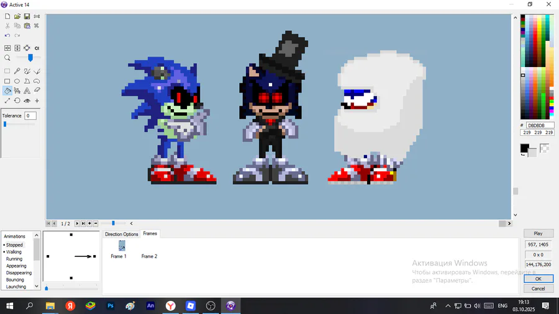Click the Action point star icon
559x314 pixels.
(x=37, y=101)
